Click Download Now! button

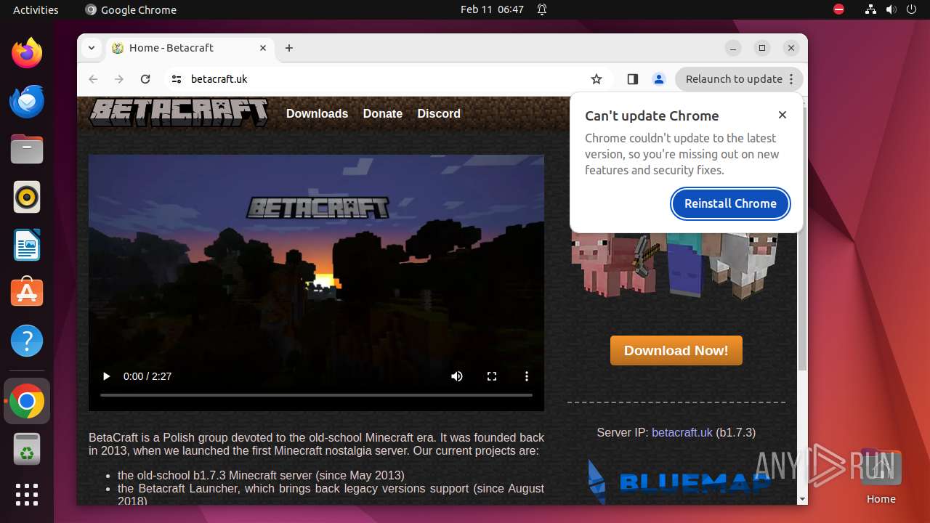[x=676, y=350]
